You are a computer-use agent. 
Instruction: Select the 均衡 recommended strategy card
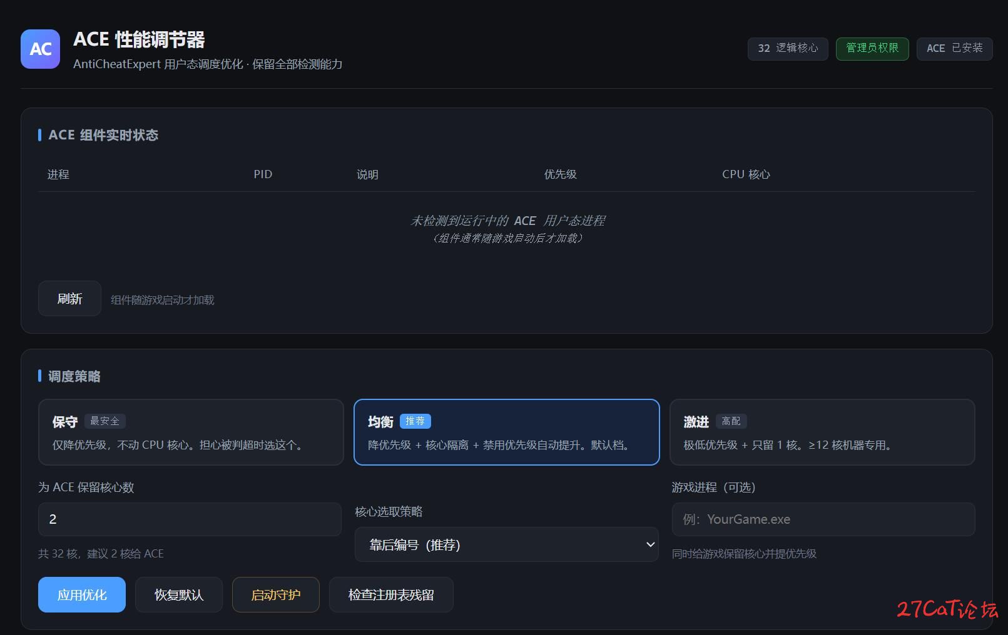coord(507,432)
